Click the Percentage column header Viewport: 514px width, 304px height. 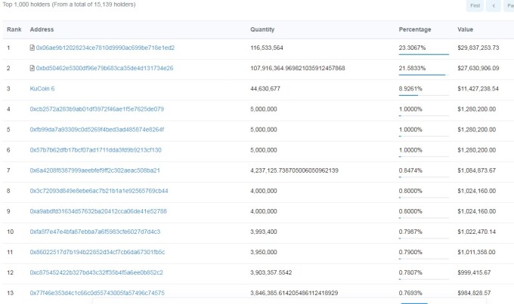point(415,29)
